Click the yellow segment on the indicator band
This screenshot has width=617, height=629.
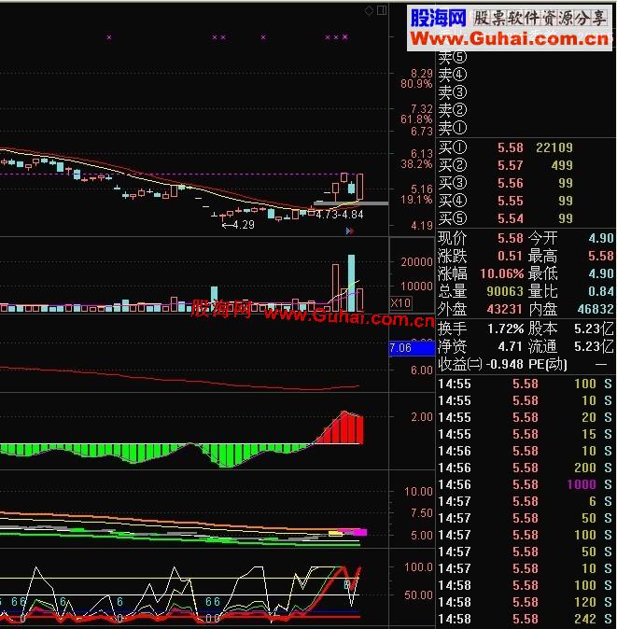(x=336, y=534)
